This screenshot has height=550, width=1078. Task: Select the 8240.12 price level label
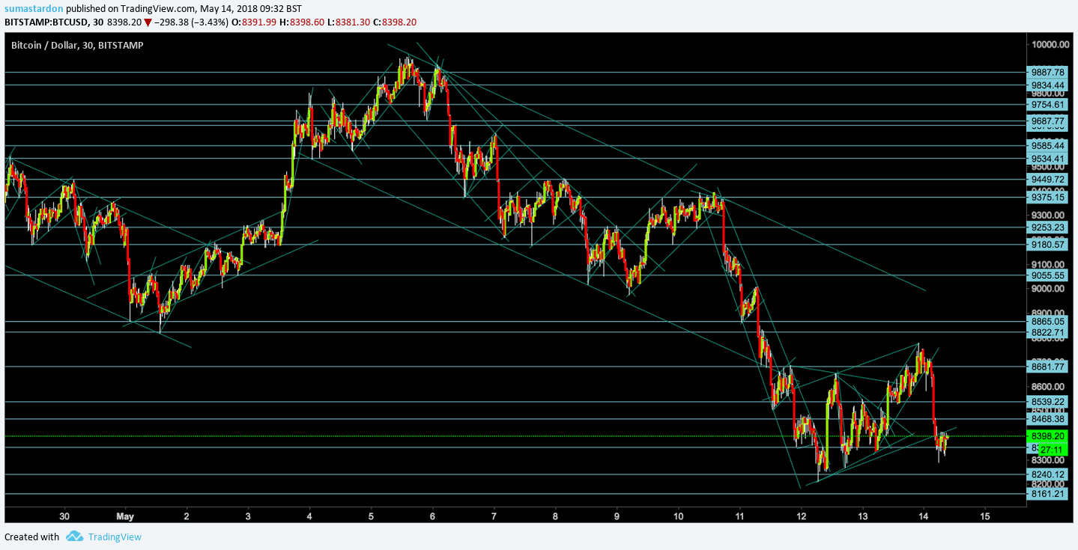(1047, 474)
